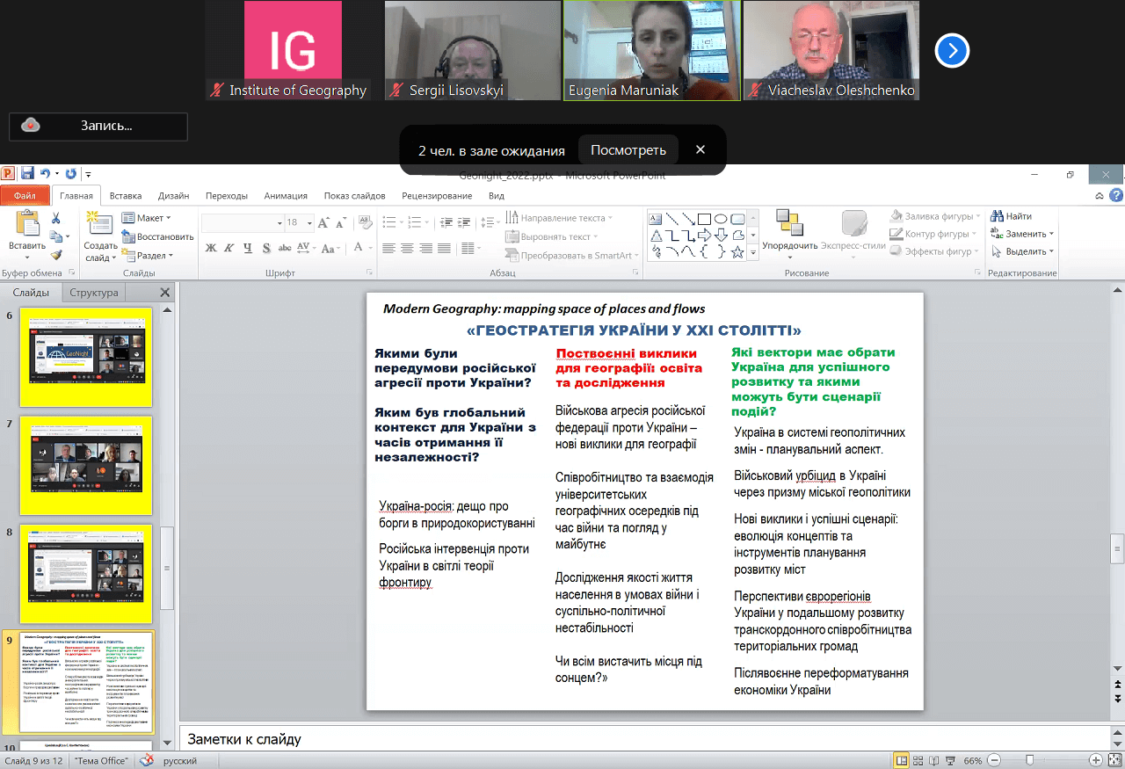The width and height of the screenshot is (1125, 769).
Task: Decrease font size with the small A icon
Action: click(339, 223)
